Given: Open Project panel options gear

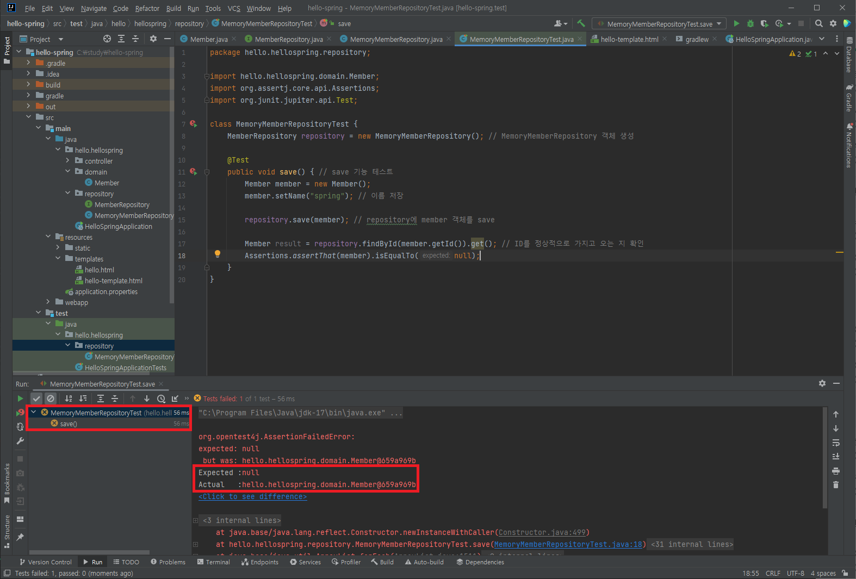Looking at the screenshot, I should pyautogui.click(x=153, y=39).
